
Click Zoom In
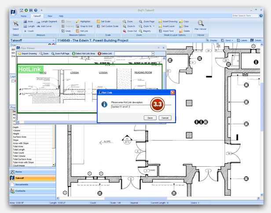click(x=129, y=26)
